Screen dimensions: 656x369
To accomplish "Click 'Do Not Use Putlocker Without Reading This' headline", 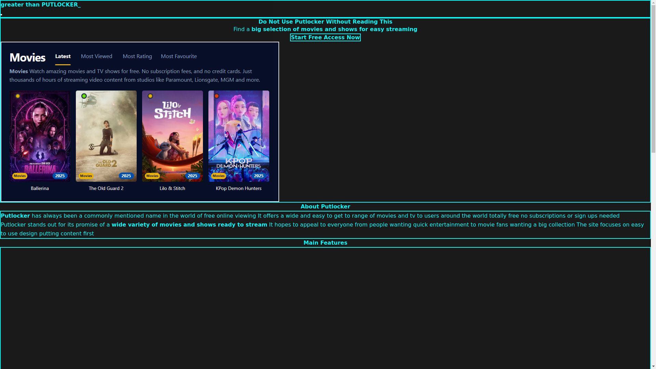I will [x=325, y=22].
